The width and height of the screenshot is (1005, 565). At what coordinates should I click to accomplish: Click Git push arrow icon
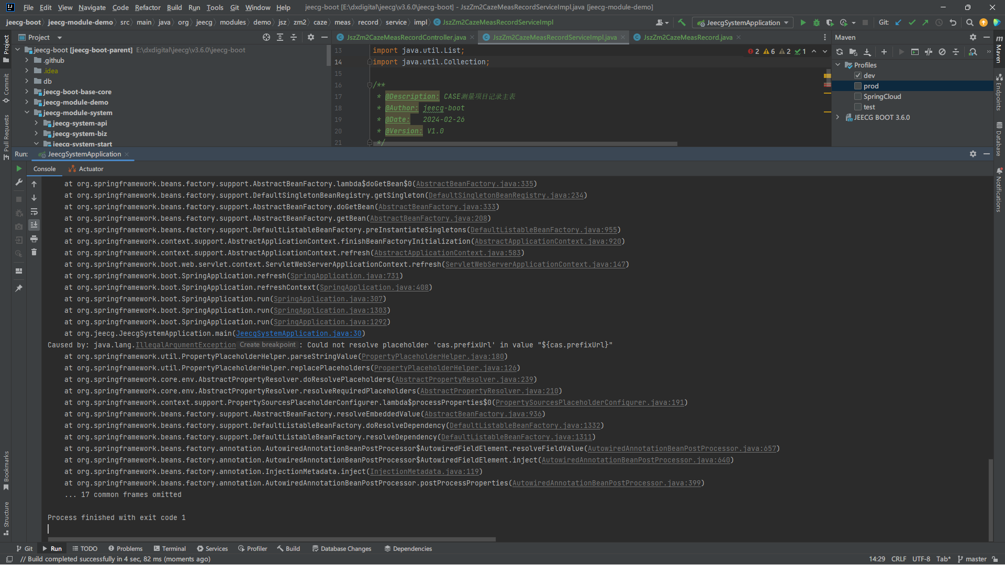pos(925,22)
